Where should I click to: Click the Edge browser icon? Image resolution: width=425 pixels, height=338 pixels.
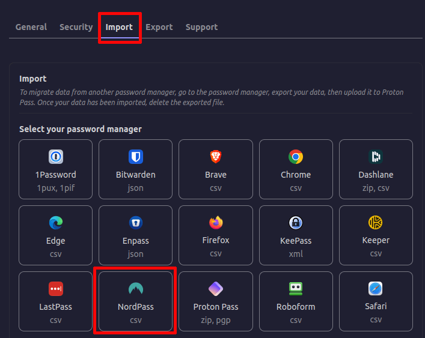click(56, 223)
